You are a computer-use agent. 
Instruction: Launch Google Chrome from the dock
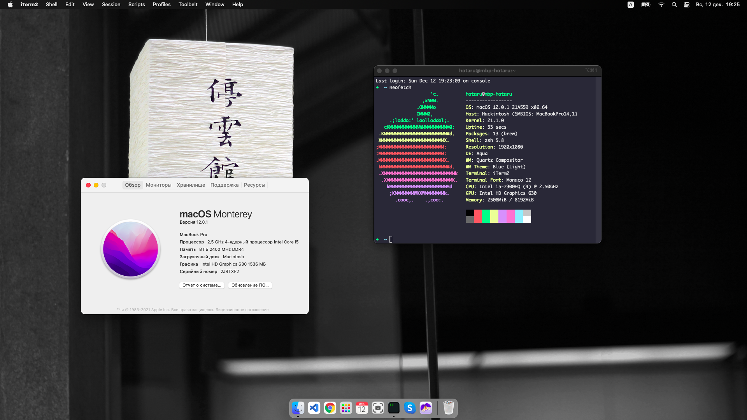click(x=330, y=408)
